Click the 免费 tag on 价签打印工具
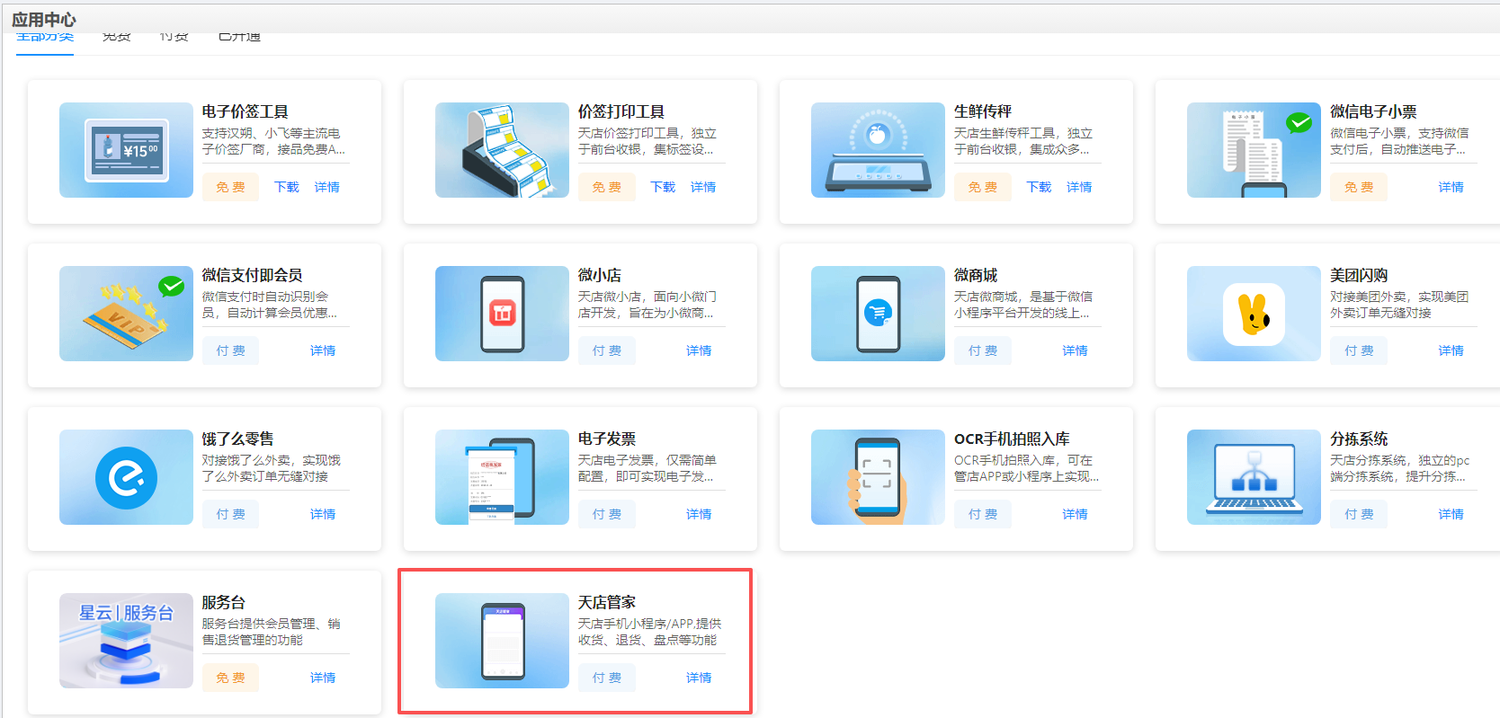This screenshot has height=718, width=1500. [606, 187]
